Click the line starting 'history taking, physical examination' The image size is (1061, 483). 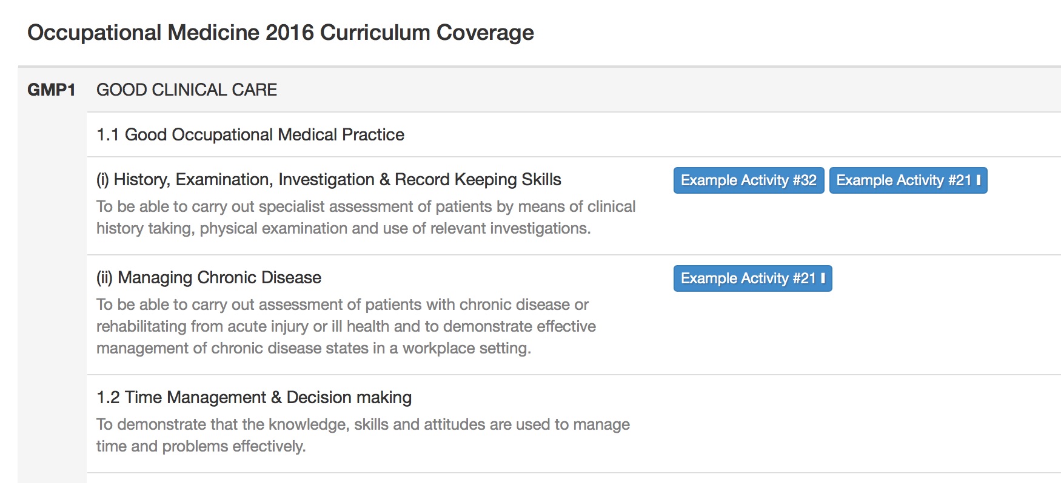click(344, 228)
